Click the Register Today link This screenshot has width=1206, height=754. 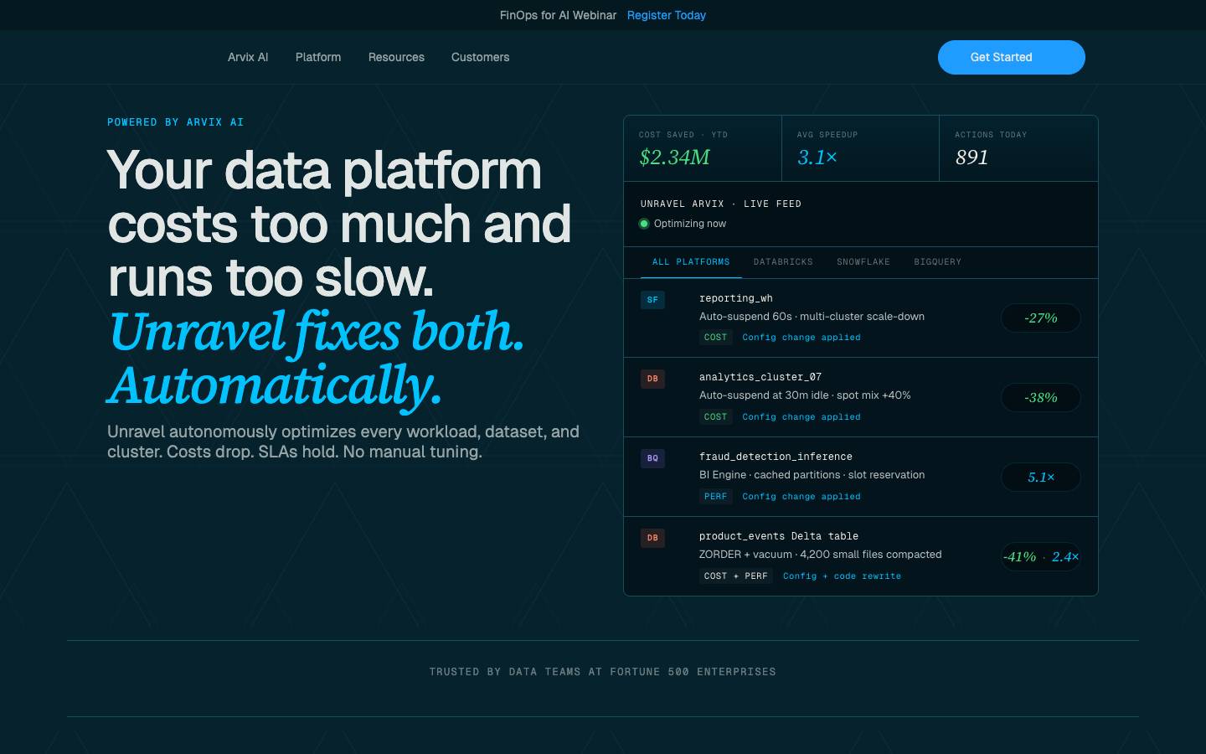(666, 15)
